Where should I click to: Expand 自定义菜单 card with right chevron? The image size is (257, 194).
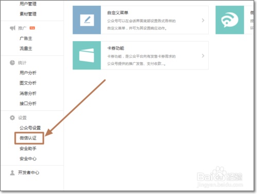click(203, 20)
